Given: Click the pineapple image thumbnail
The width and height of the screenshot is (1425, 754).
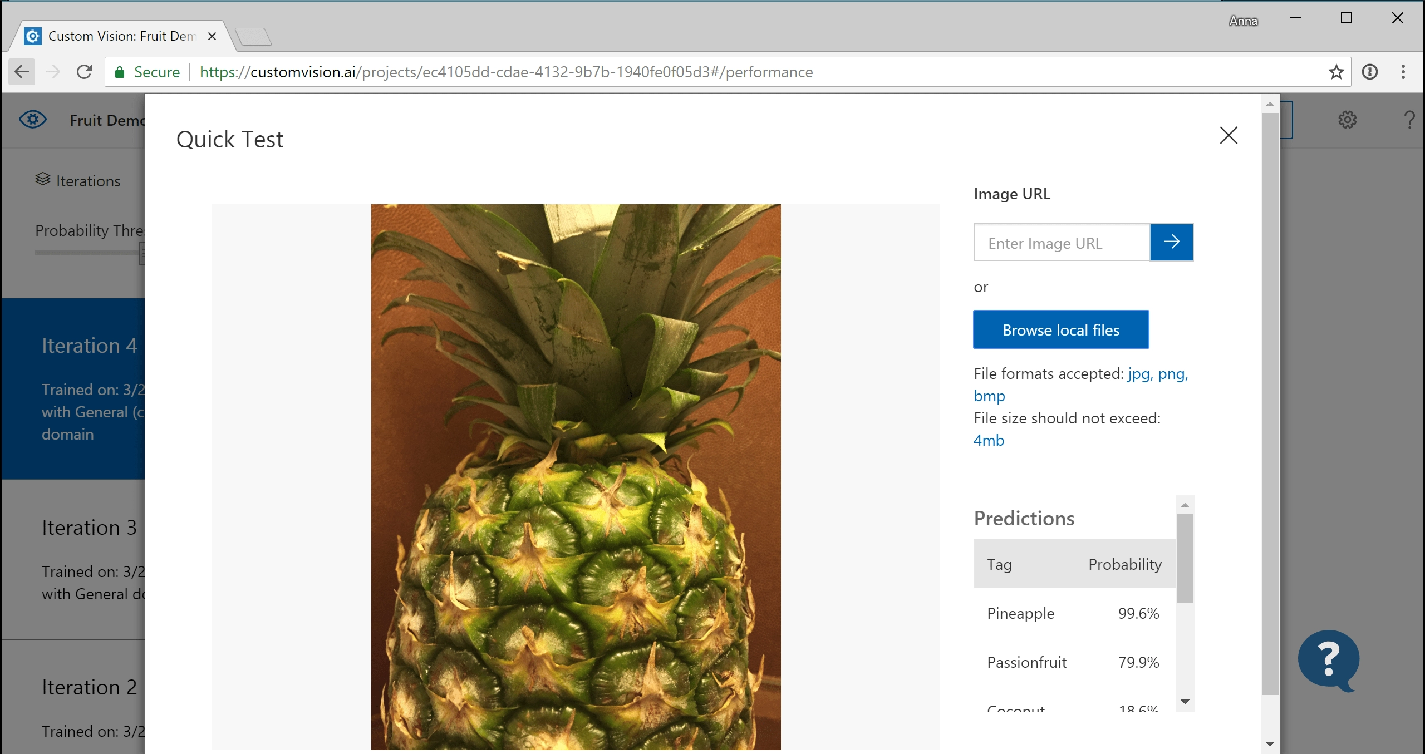Looking at the screenshot, I should (576, 471).
